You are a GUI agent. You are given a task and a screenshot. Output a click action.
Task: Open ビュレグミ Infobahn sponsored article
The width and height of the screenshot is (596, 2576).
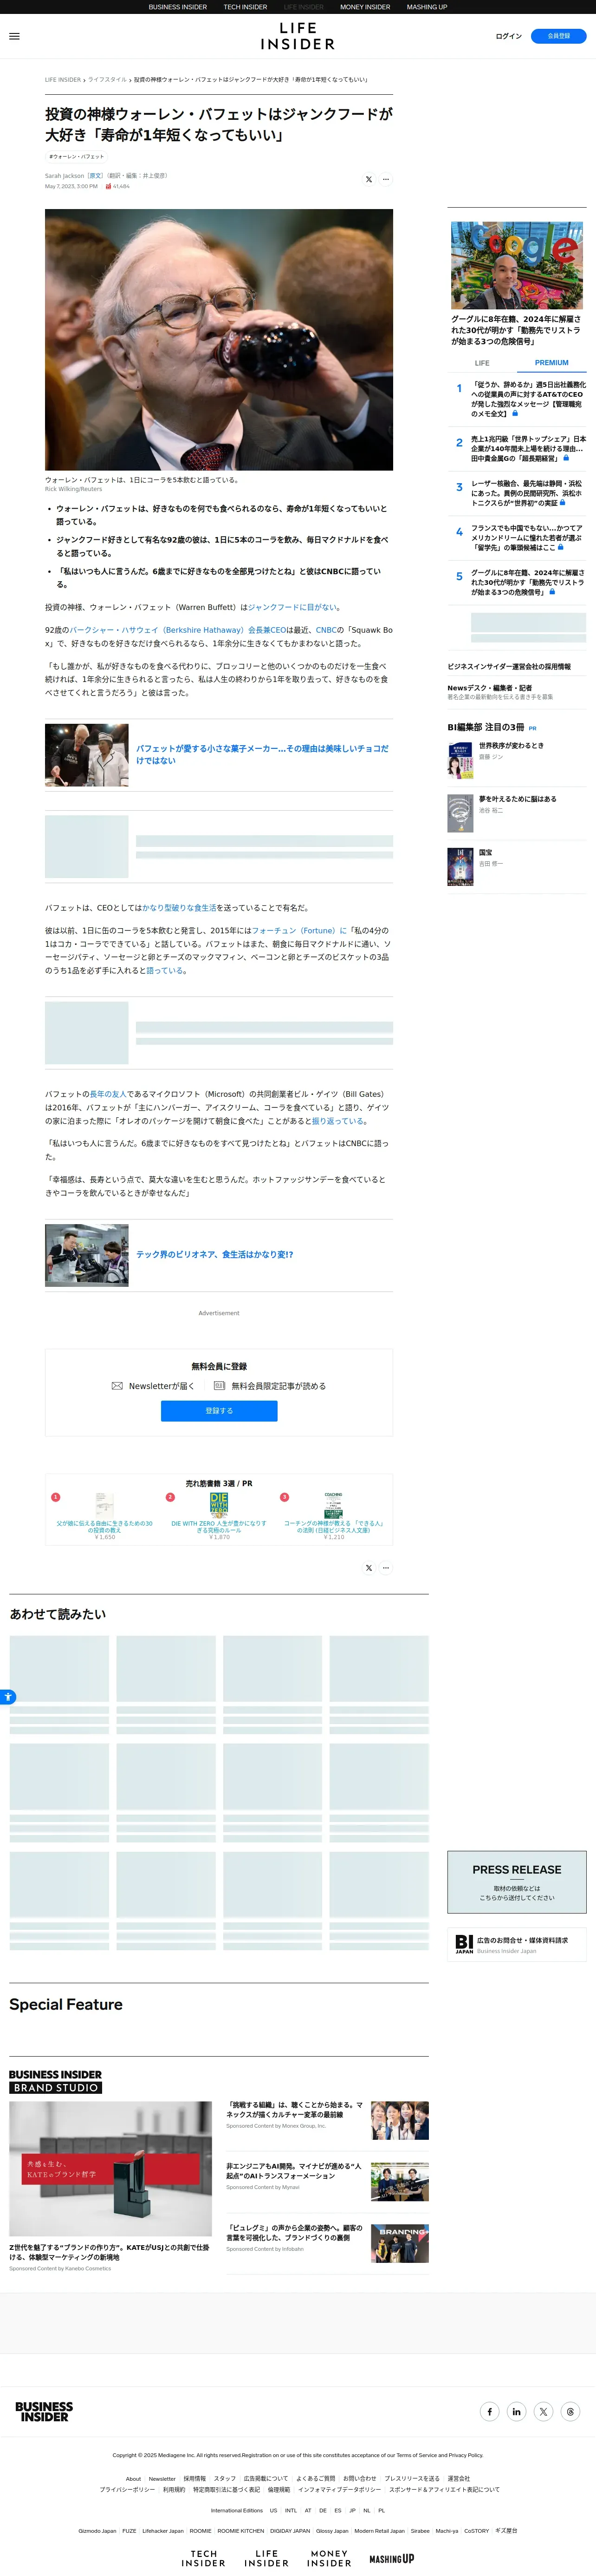coord(327,2244)
